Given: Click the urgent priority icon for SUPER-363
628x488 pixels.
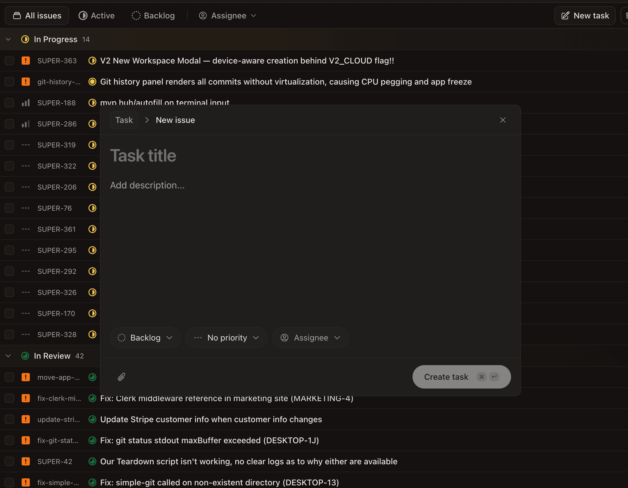Looking at the screenshot, I should click(x=26, y=61).
